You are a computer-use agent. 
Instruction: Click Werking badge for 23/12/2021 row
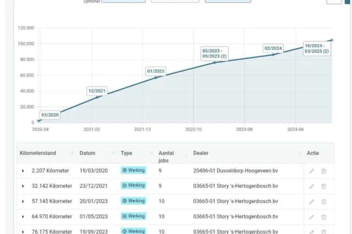click(x=134, y=186)
